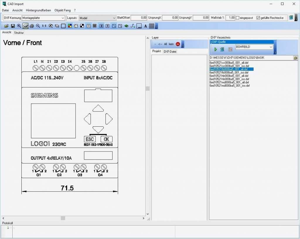Click the 'kein' button in Layer toolbar
The height and width of the screenshot is (239, 300).
click(171, 44)
